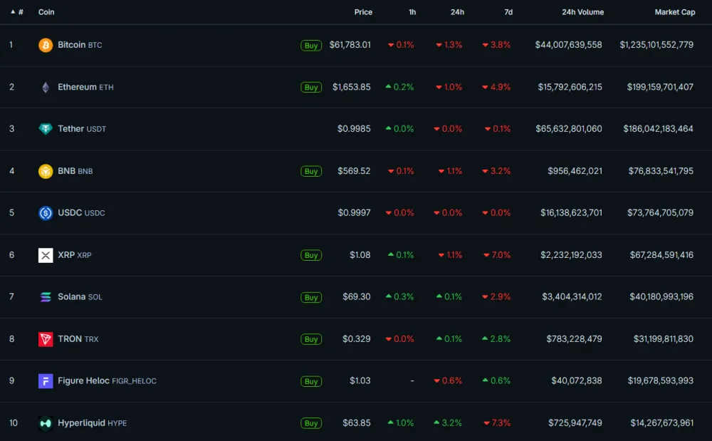Image resolution: width=712 pixels, height=441 pixels.
Task: Sort by 24h Volume column header
Action: coord(582,12)
